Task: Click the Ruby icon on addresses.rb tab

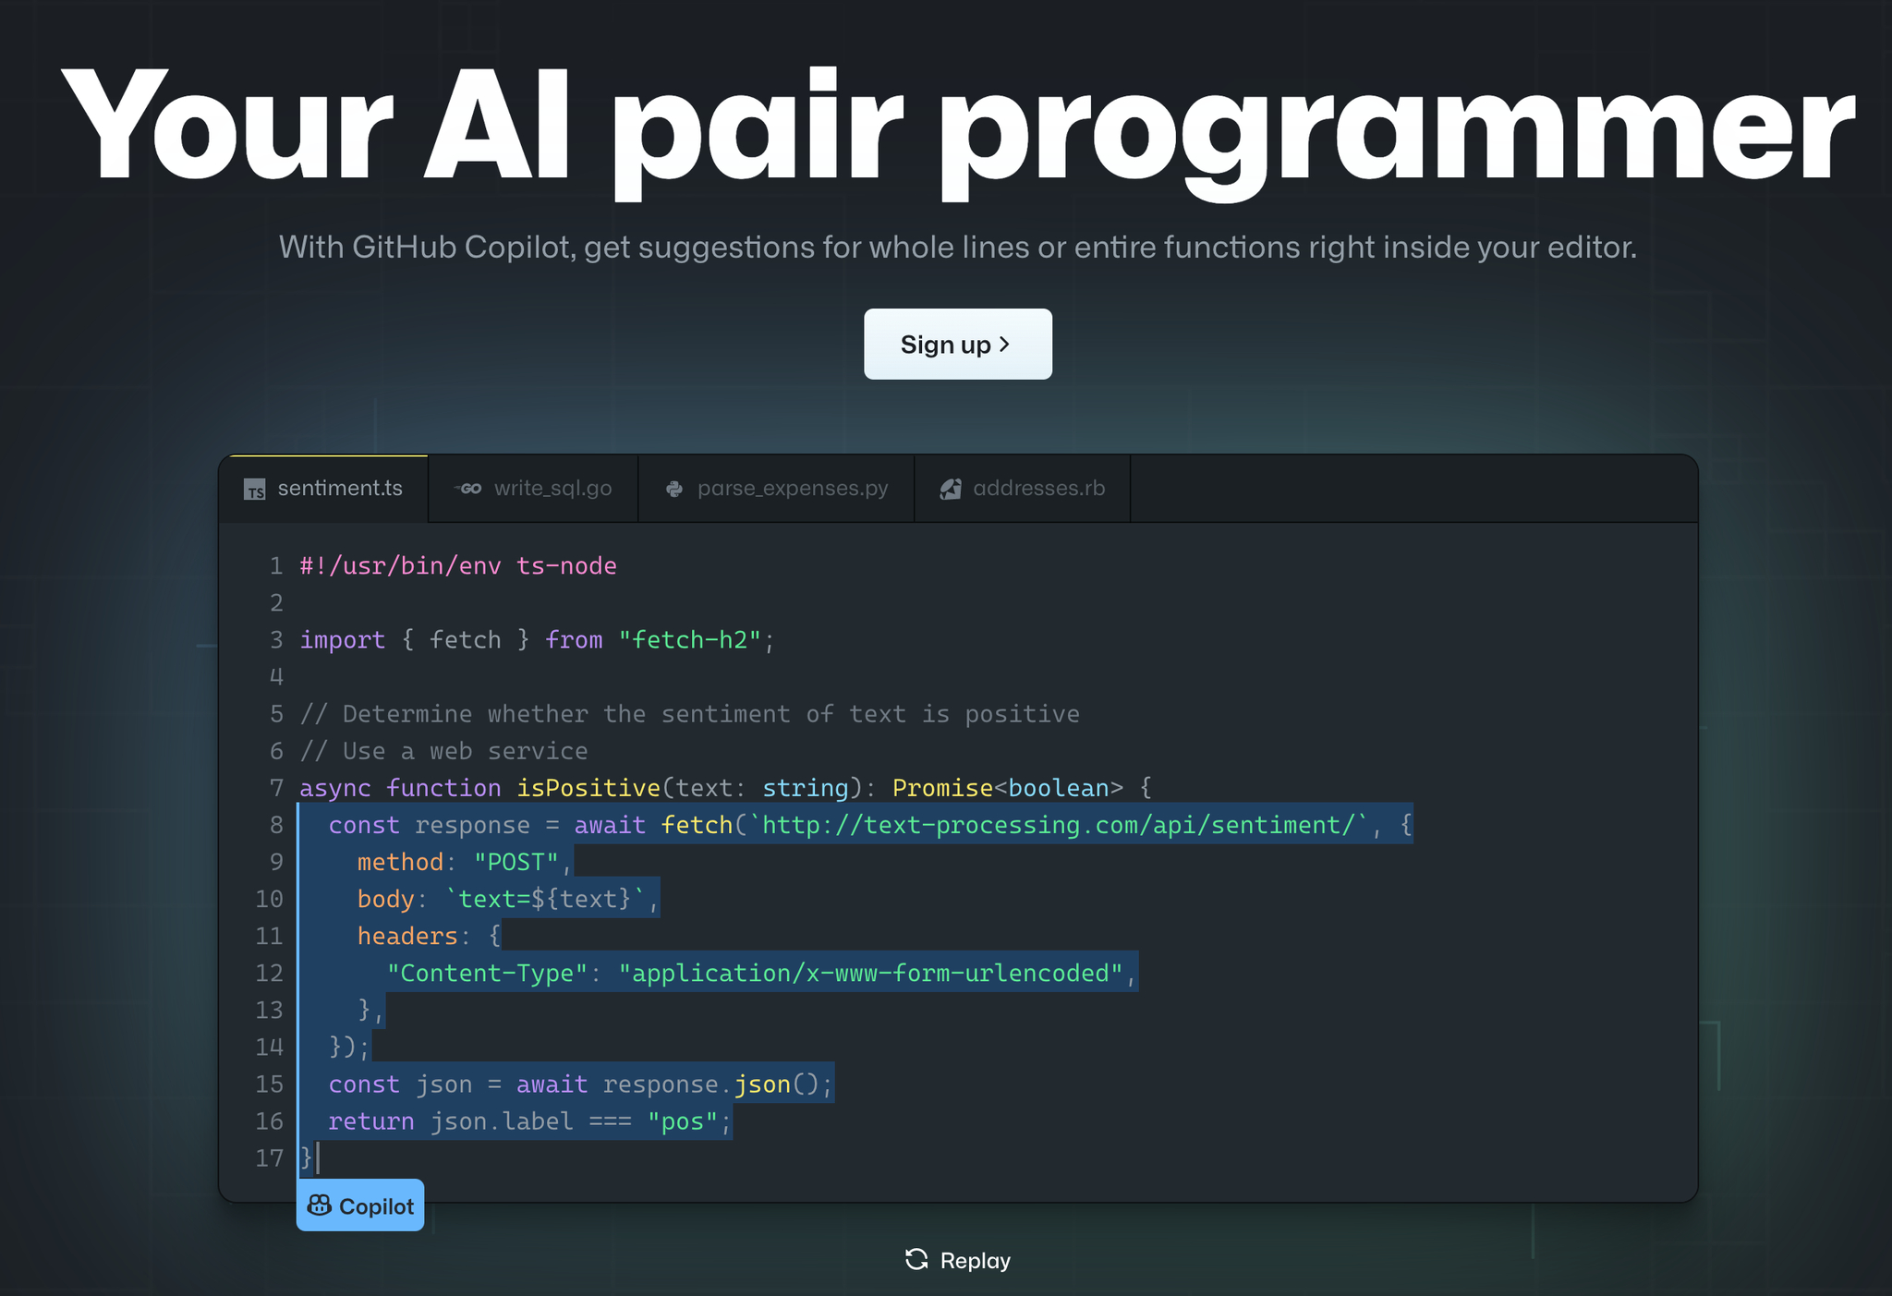Action: tap(951, 489)
